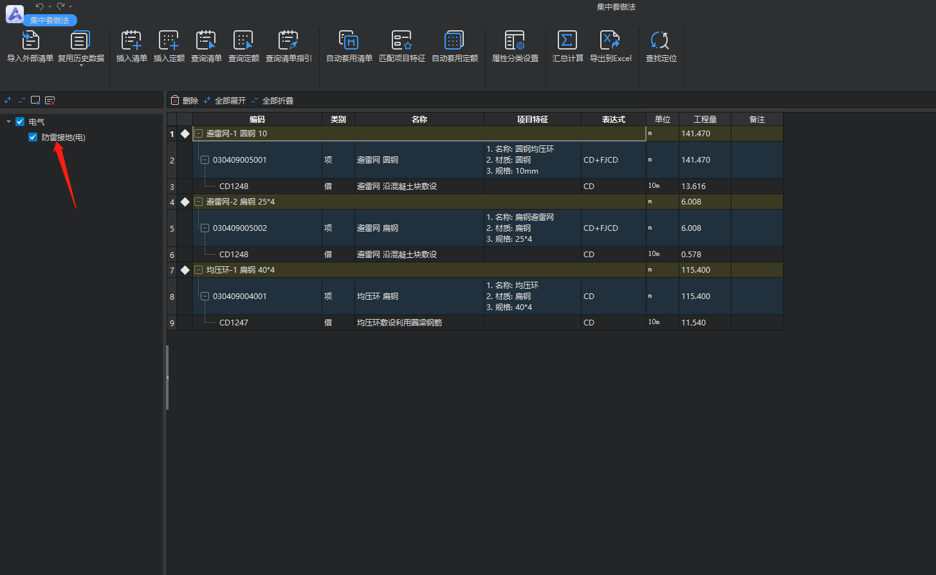Click the 均压环 扁钢 name cell
Image resolution: width=936 pixels, height=575 pixels.
click(419, 297)
